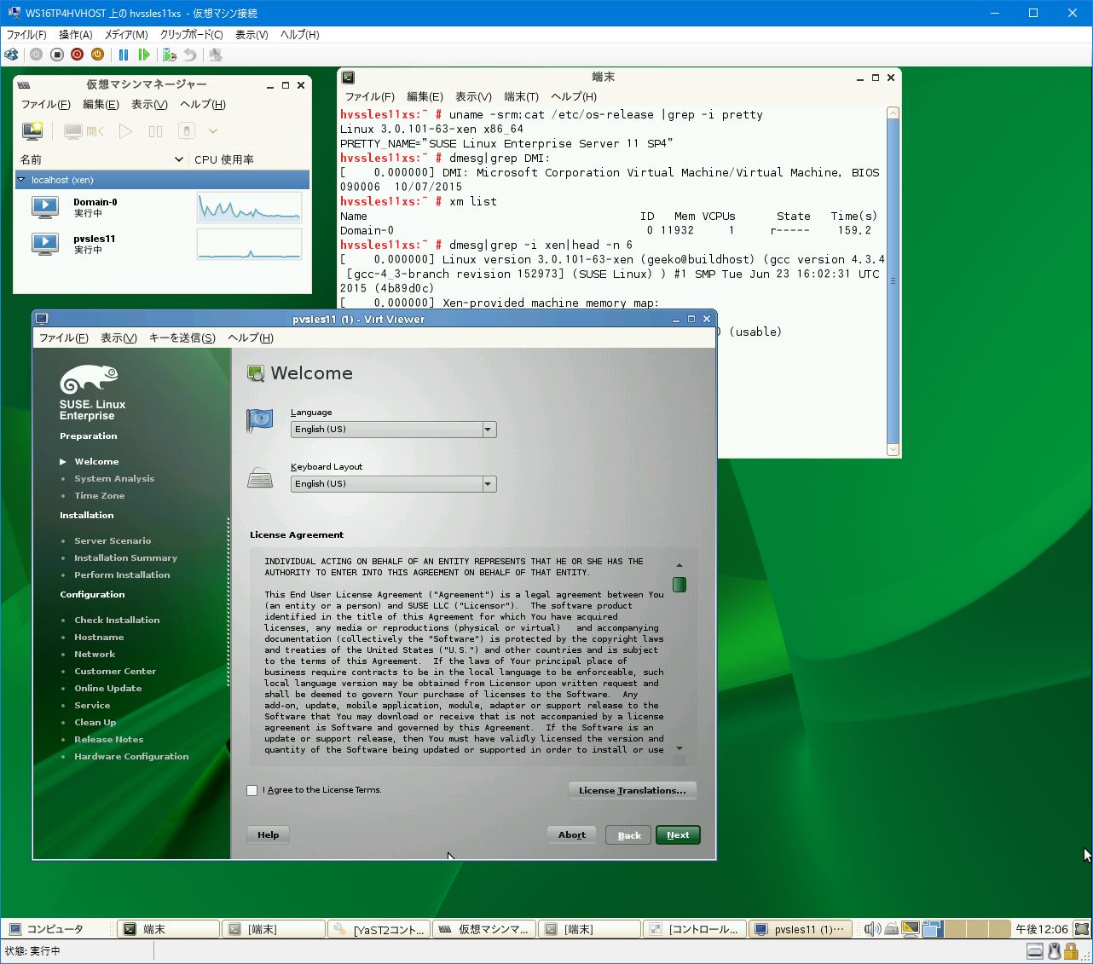Open 端末(T) menu in terminal window
Viewport: 1093px width, 964px height.
coord(521,96)
